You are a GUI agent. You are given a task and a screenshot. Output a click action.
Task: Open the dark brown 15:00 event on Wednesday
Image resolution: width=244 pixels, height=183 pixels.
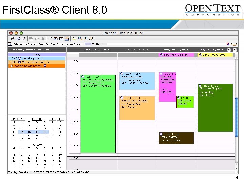176,138
